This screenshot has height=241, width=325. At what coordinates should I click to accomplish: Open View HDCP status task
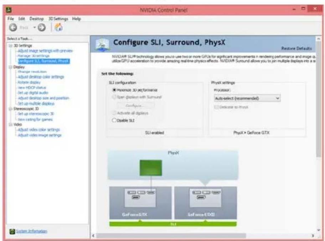(32, 88)
